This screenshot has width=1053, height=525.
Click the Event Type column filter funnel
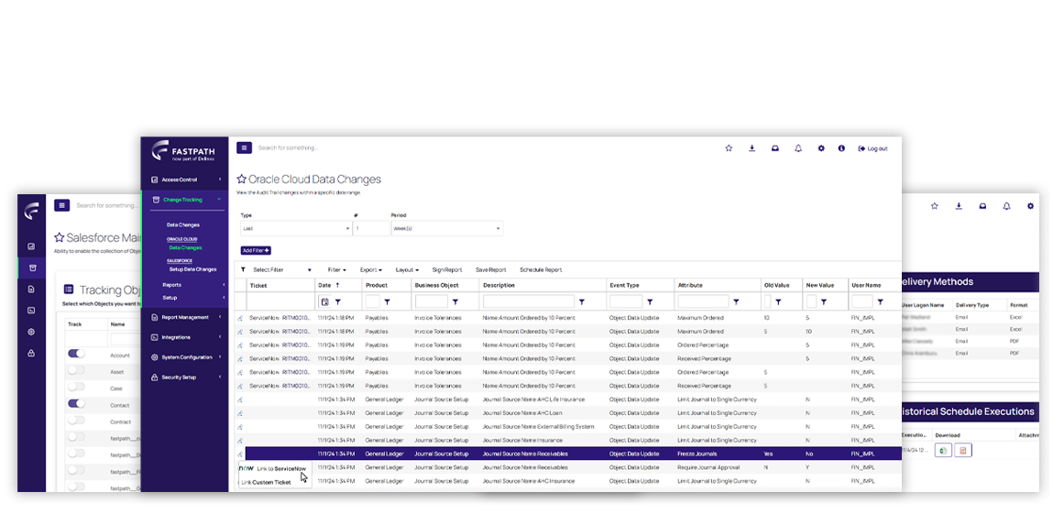point(650,302)
